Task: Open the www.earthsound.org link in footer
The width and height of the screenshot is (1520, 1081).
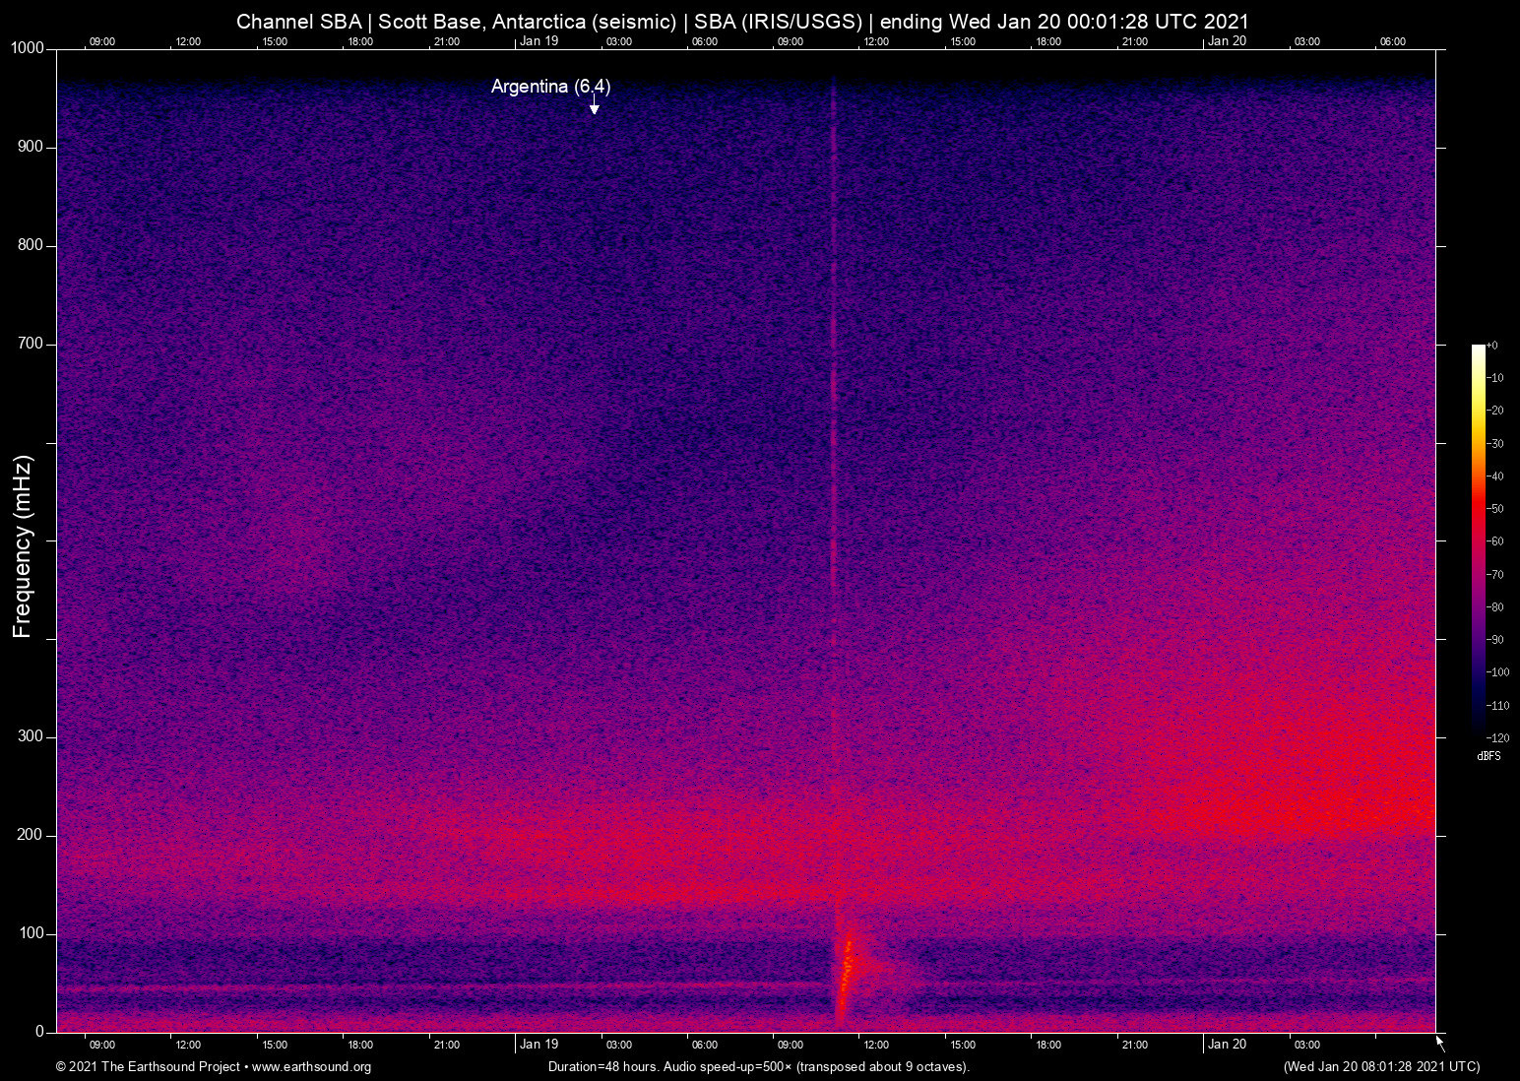Action: (311, 1067)
